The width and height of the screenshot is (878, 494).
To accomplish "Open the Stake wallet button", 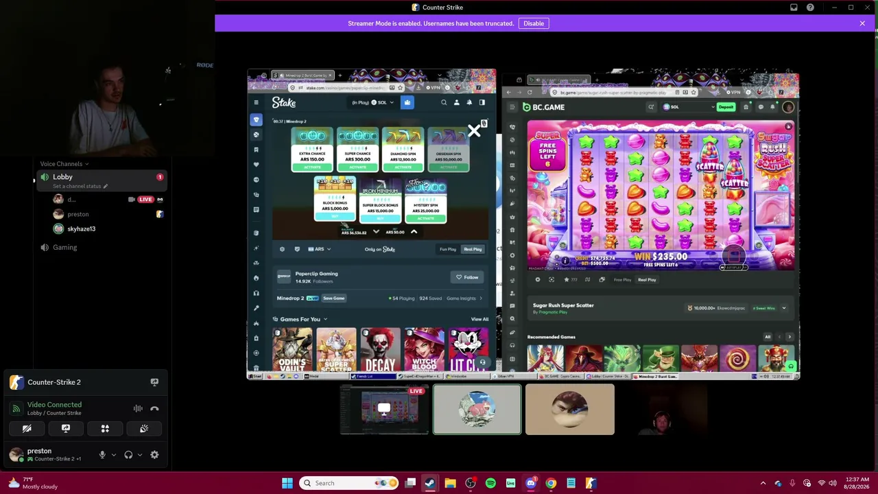I will coord(407,103).
